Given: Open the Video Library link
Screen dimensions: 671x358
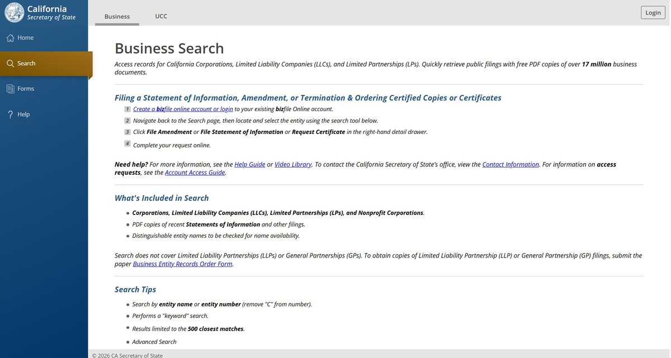Looking at the screenshot, I should coord(293,165).
